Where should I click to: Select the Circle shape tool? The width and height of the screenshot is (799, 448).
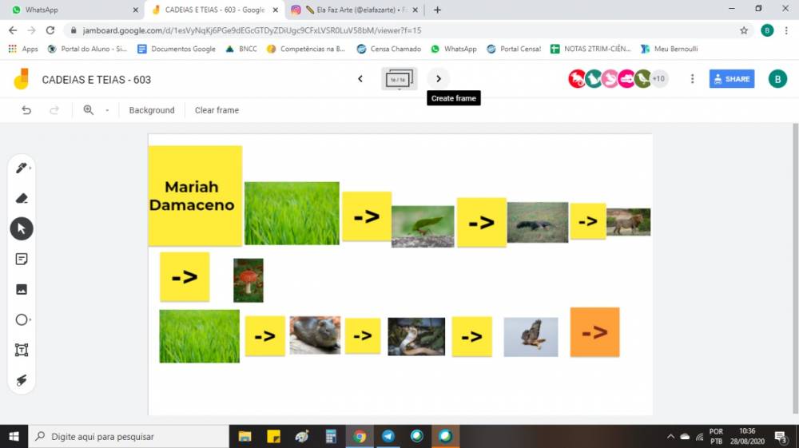point(22,319)
